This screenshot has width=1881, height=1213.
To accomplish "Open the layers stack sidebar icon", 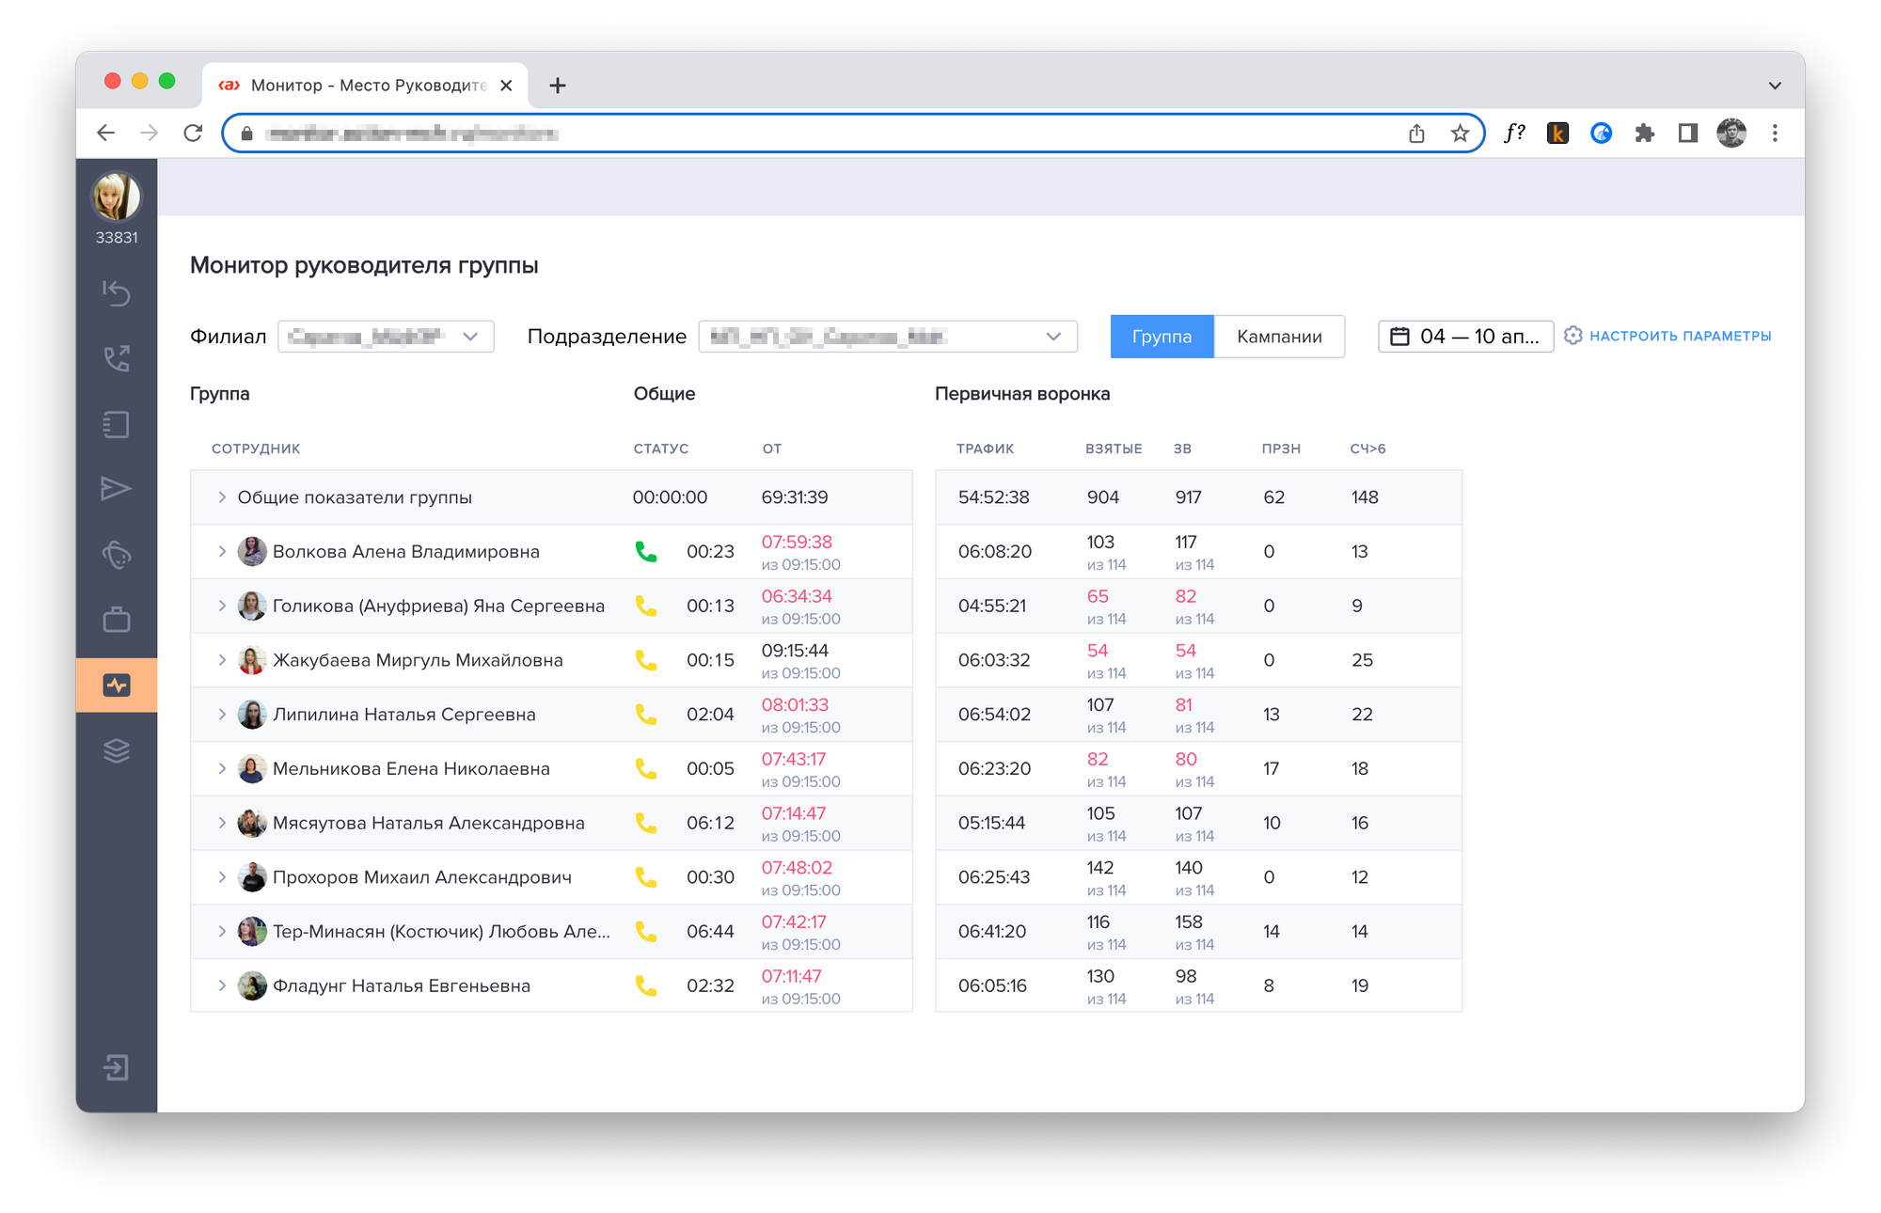I will [x=117, y=751].
